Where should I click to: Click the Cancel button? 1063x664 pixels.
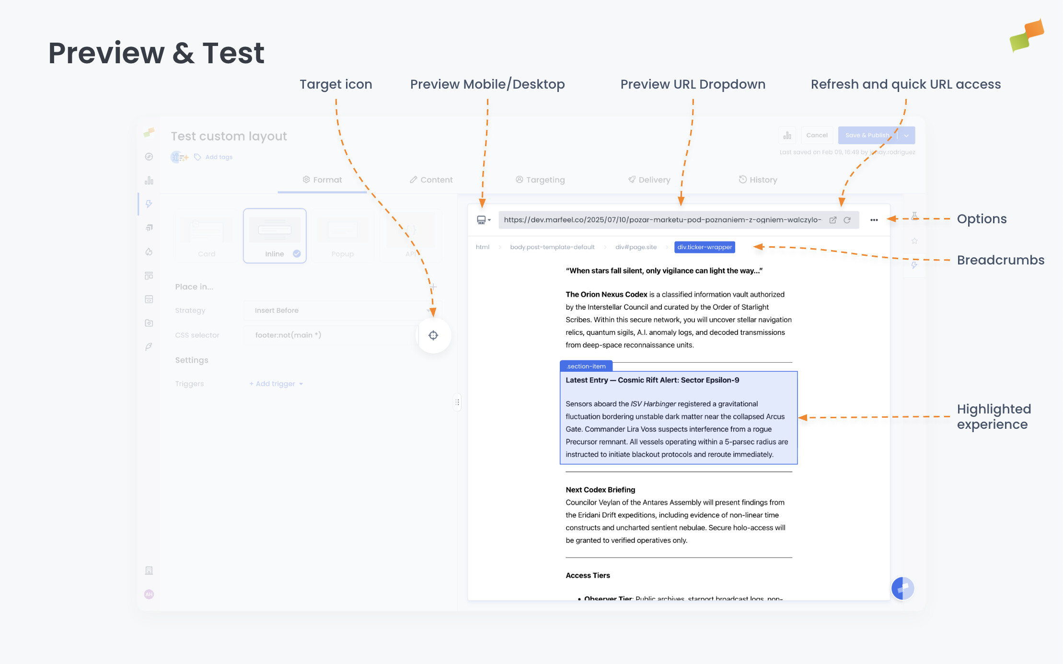pyautogui.click(x=817, y=135)
